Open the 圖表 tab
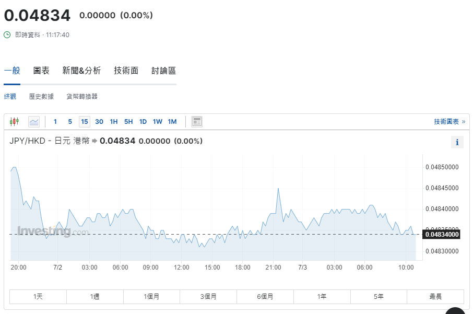This screenshot has width=473, height=314. click(x=41, y=71)
